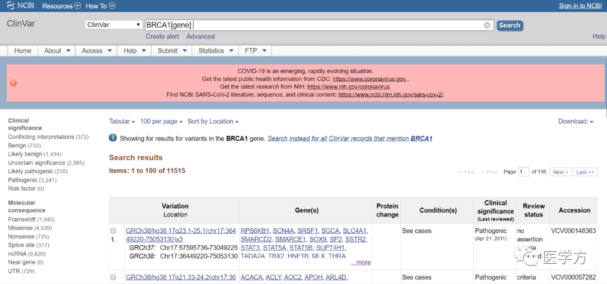Open the How To dropdown in header

[100, 6]
